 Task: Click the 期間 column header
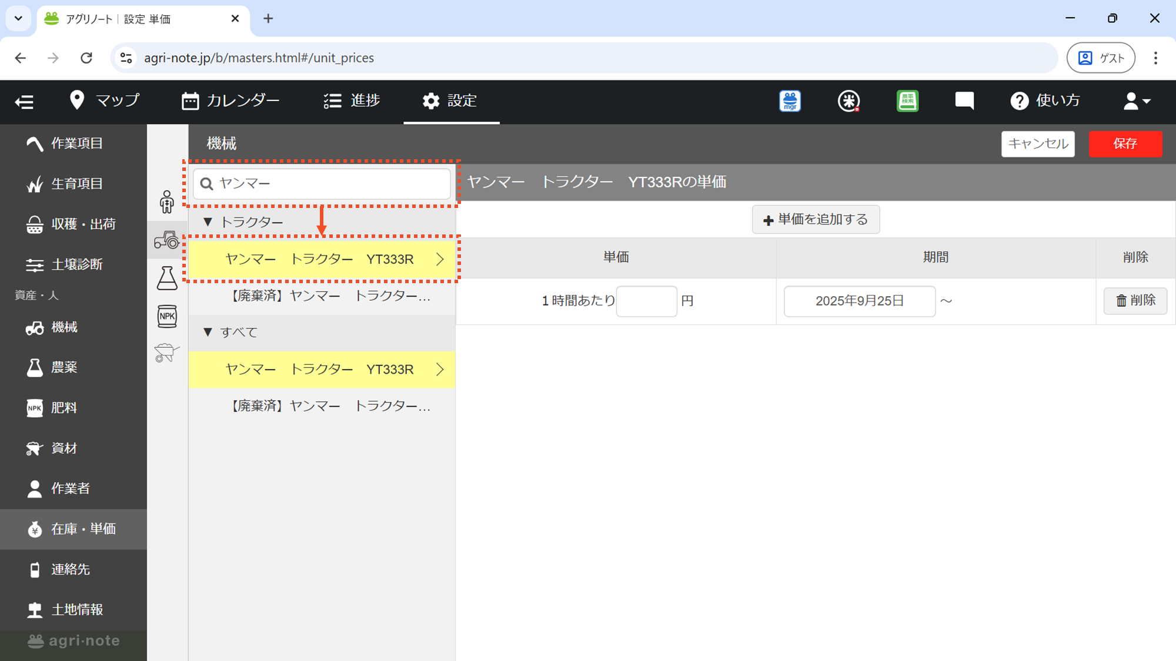936,257
